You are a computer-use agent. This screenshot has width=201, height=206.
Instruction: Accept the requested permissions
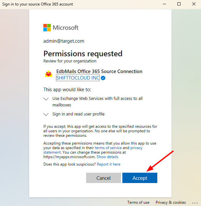140,178
